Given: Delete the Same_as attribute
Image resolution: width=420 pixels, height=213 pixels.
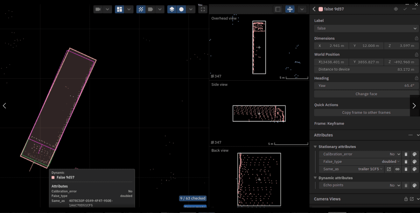Looking at the screenshot, I should point(406,169).
